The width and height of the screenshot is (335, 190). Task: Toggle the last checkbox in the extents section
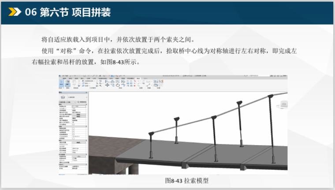pyautogui.click(x=73, y=138)
